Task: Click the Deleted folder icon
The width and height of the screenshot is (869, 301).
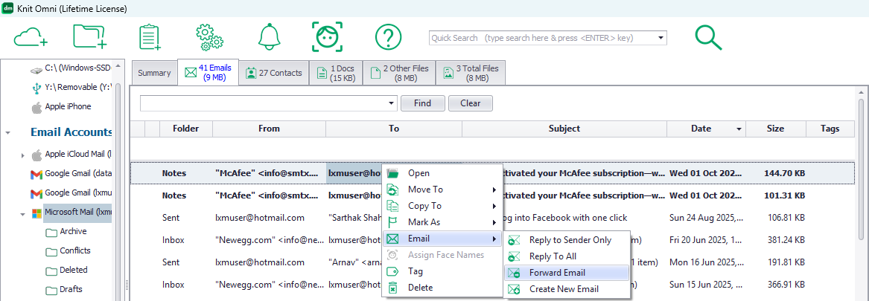Action: click(51, 271)
